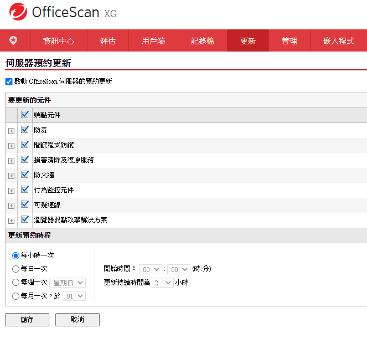Click the 端點元件 column label
The image size is (367, 338).
(47, 115)
